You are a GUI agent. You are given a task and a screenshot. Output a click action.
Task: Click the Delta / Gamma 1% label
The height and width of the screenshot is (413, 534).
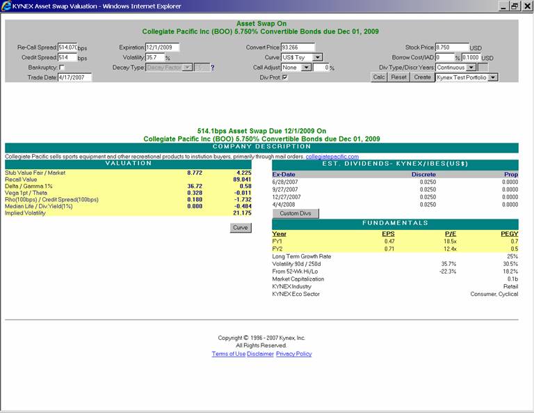coord(29,186)
